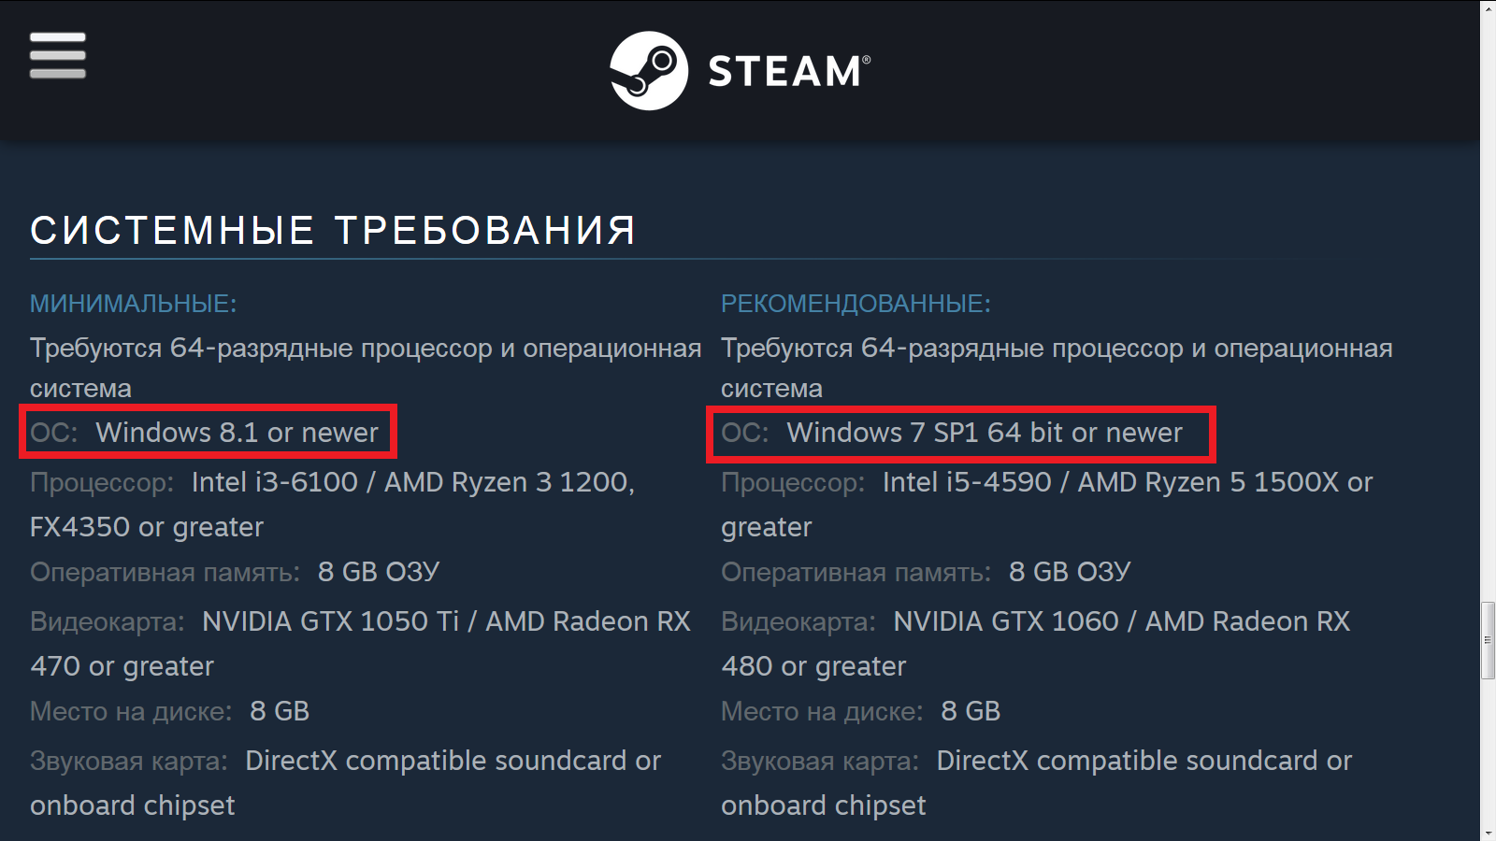Click minimum Оперативная память 8 GB line

coord(235,572)
